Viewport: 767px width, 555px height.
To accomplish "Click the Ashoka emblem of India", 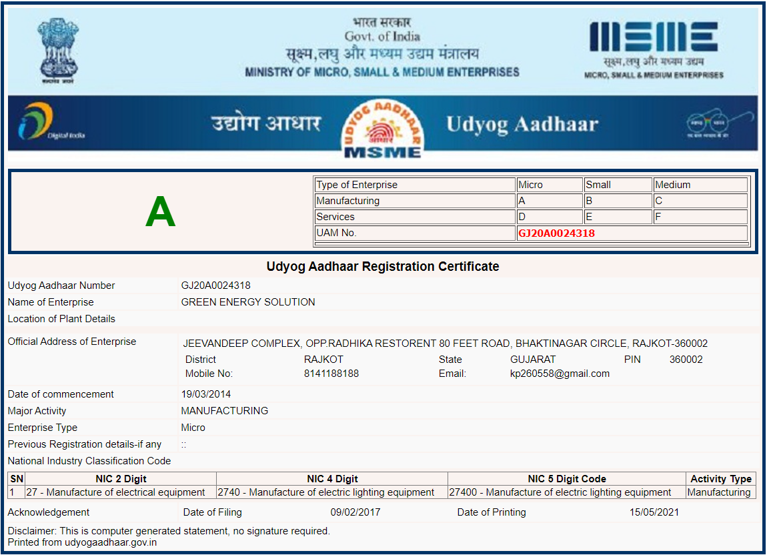I will (x=58, y=51).
